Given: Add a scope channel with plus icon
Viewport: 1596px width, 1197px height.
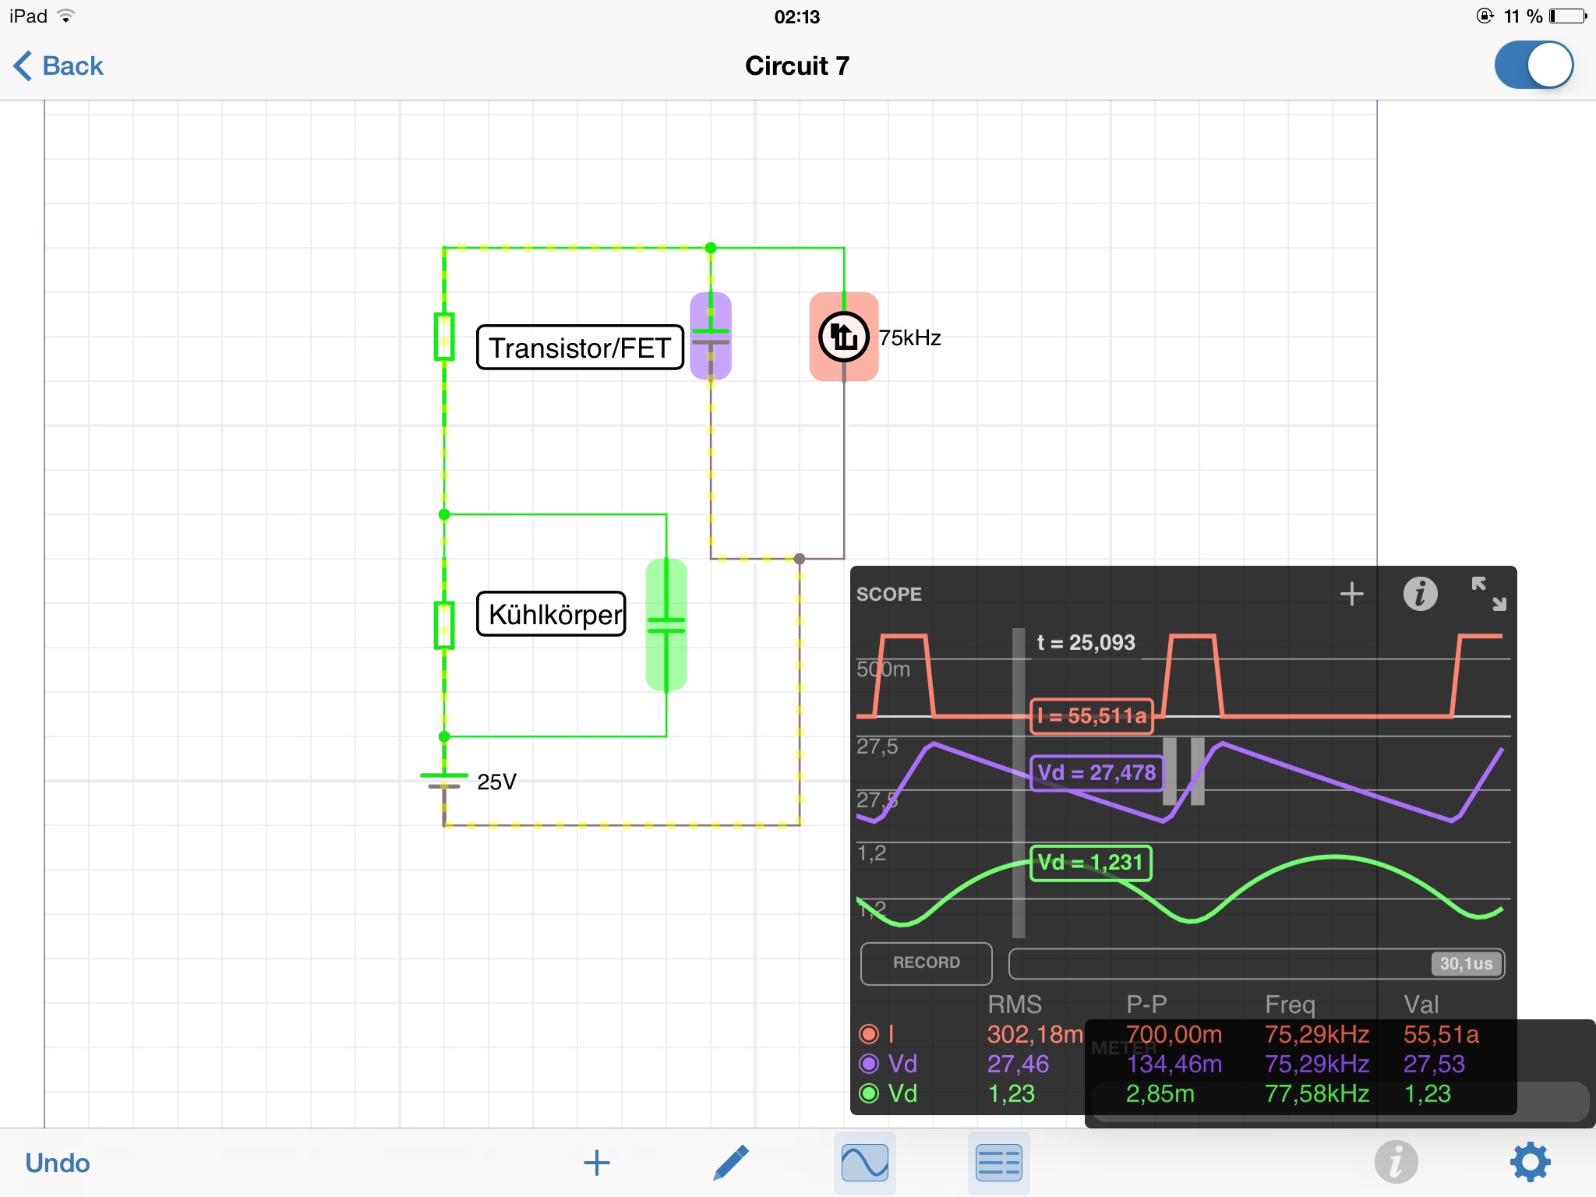Looking at the screenshot, I should pyautogui.click(x=1351, y=594).
